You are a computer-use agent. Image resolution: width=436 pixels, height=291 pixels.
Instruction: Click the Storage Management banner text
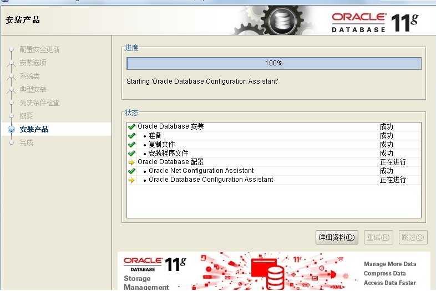pos(146,283)
